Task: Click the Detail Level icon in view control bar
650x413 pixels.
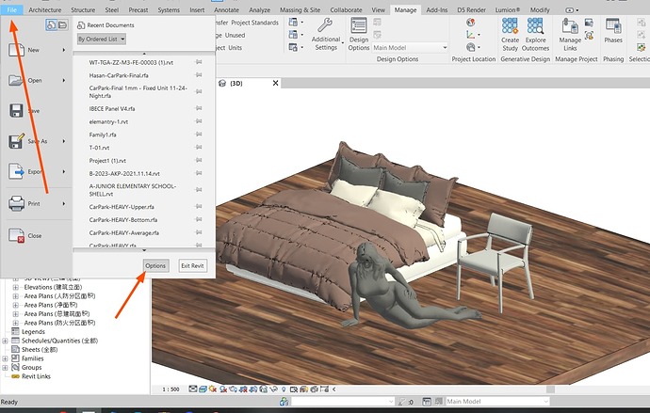Action: 193,389
